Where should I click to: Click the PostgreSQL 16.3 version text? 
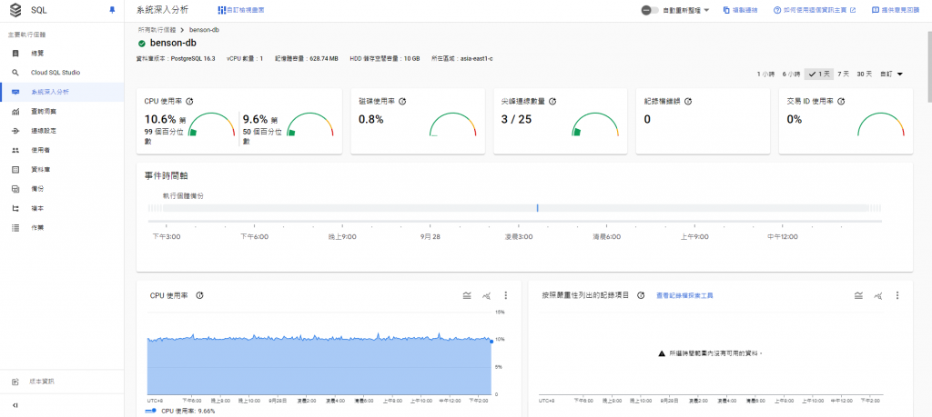(x=193, y=59)
